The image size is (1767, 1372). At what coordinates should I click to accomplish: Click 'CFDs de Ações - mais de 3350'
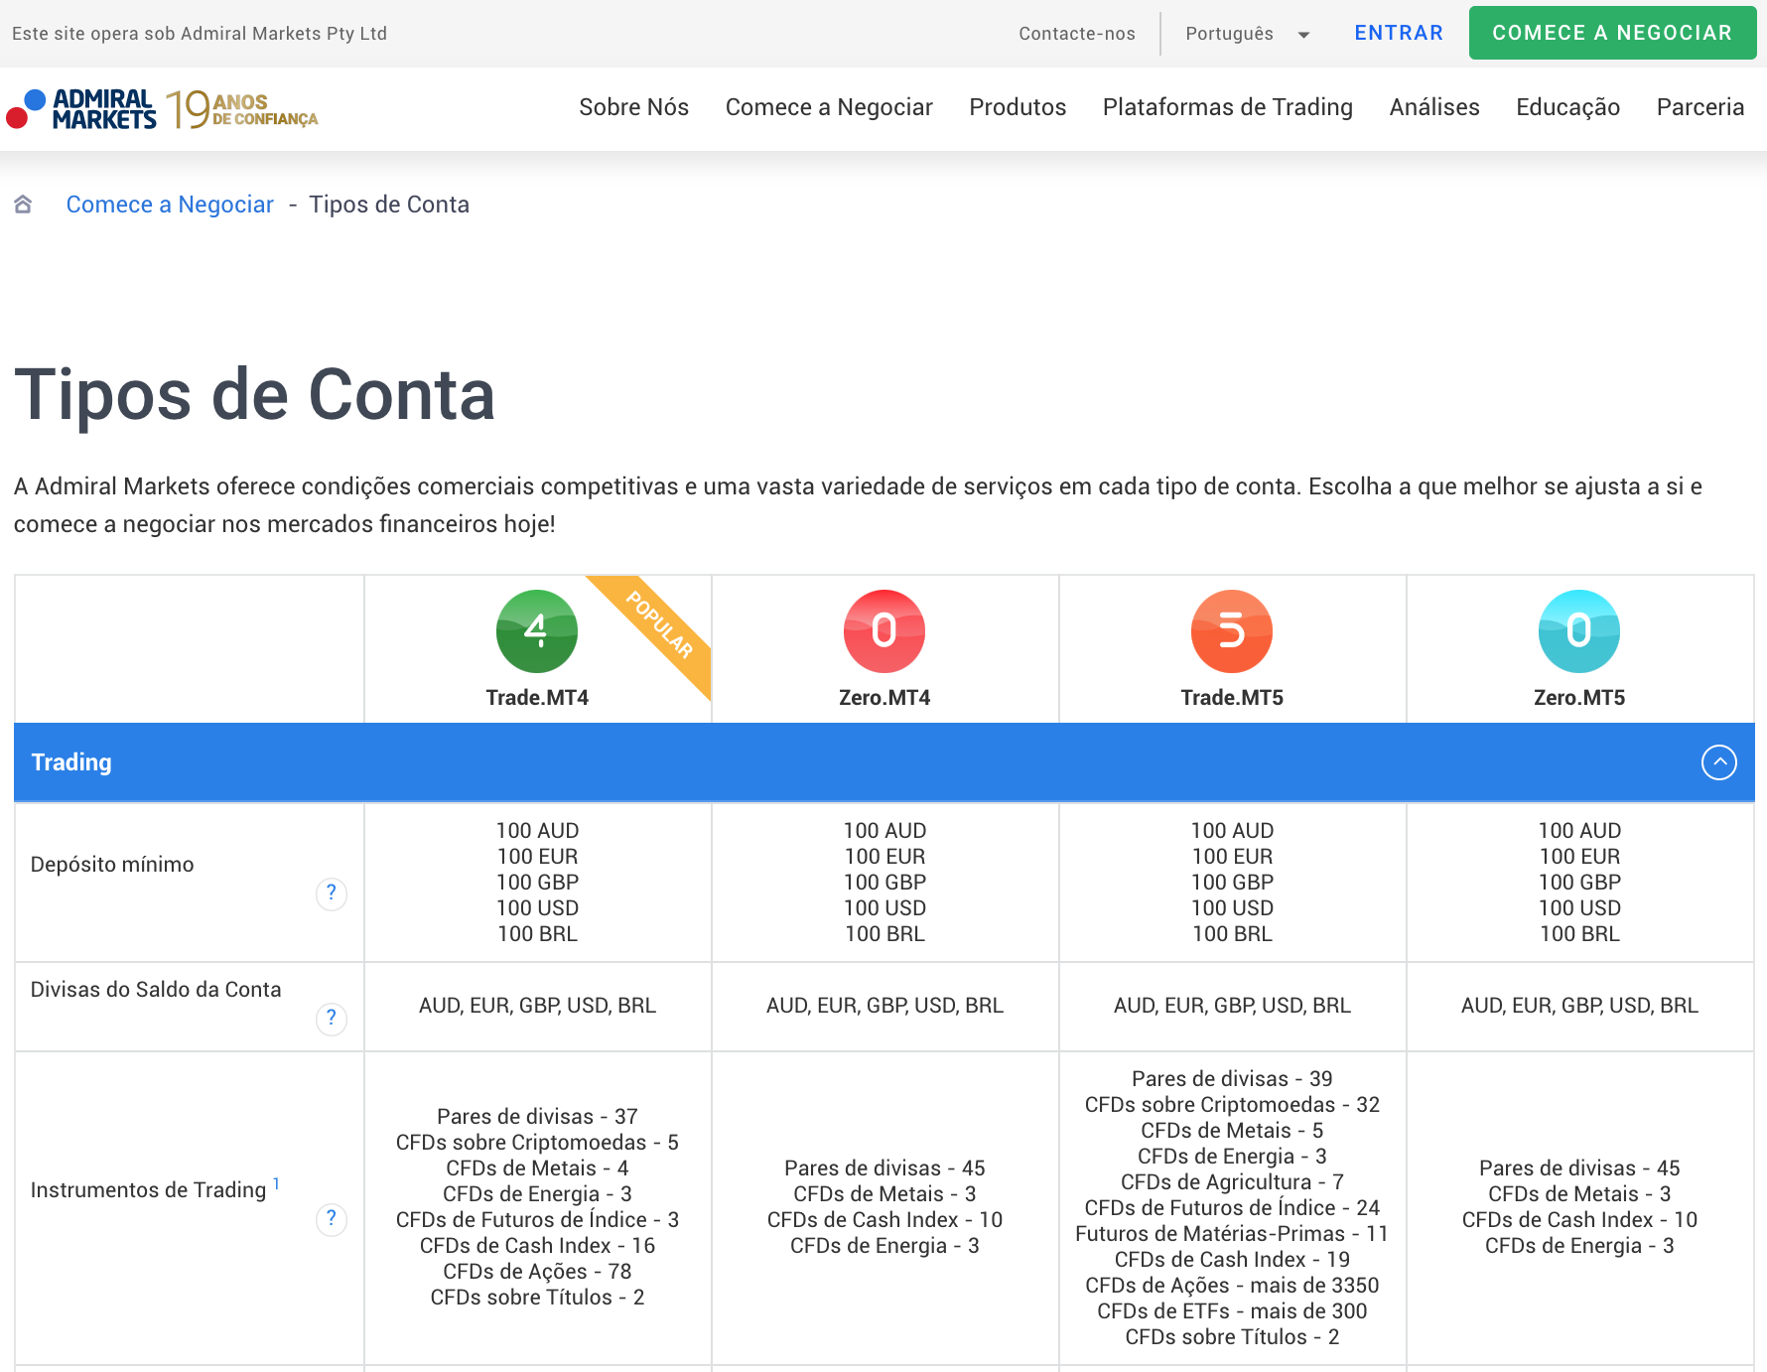tap(1232, 1286)
